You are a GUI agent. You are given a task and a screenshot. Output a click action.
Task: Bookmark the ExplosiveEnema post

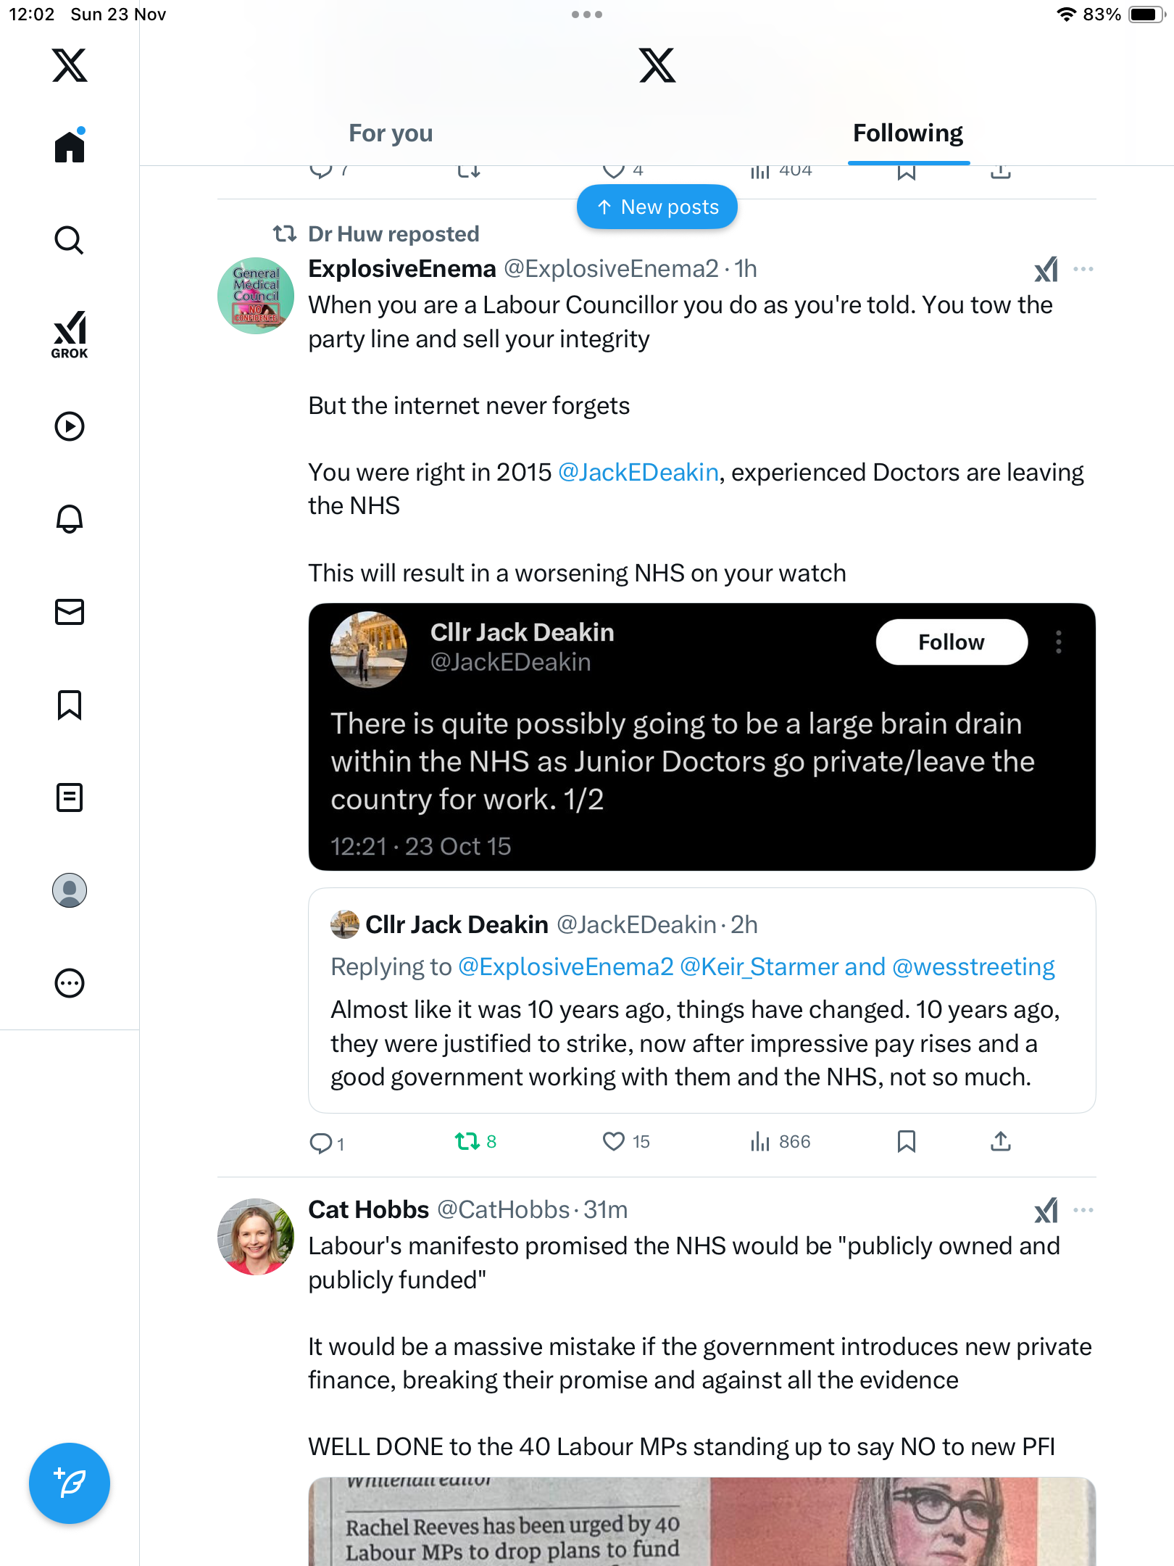click(x=906, y=1142)
